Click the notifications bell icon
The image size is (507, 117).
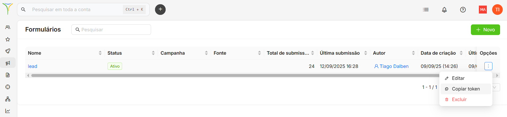pos(444,10)
